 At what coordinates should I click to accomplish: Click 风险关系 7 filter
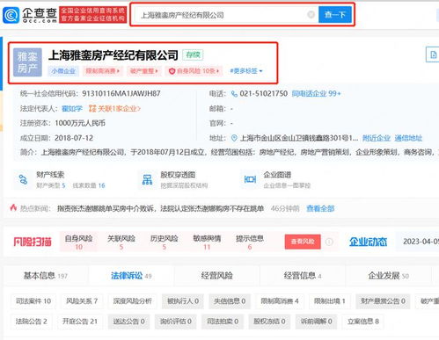(82, 301)
